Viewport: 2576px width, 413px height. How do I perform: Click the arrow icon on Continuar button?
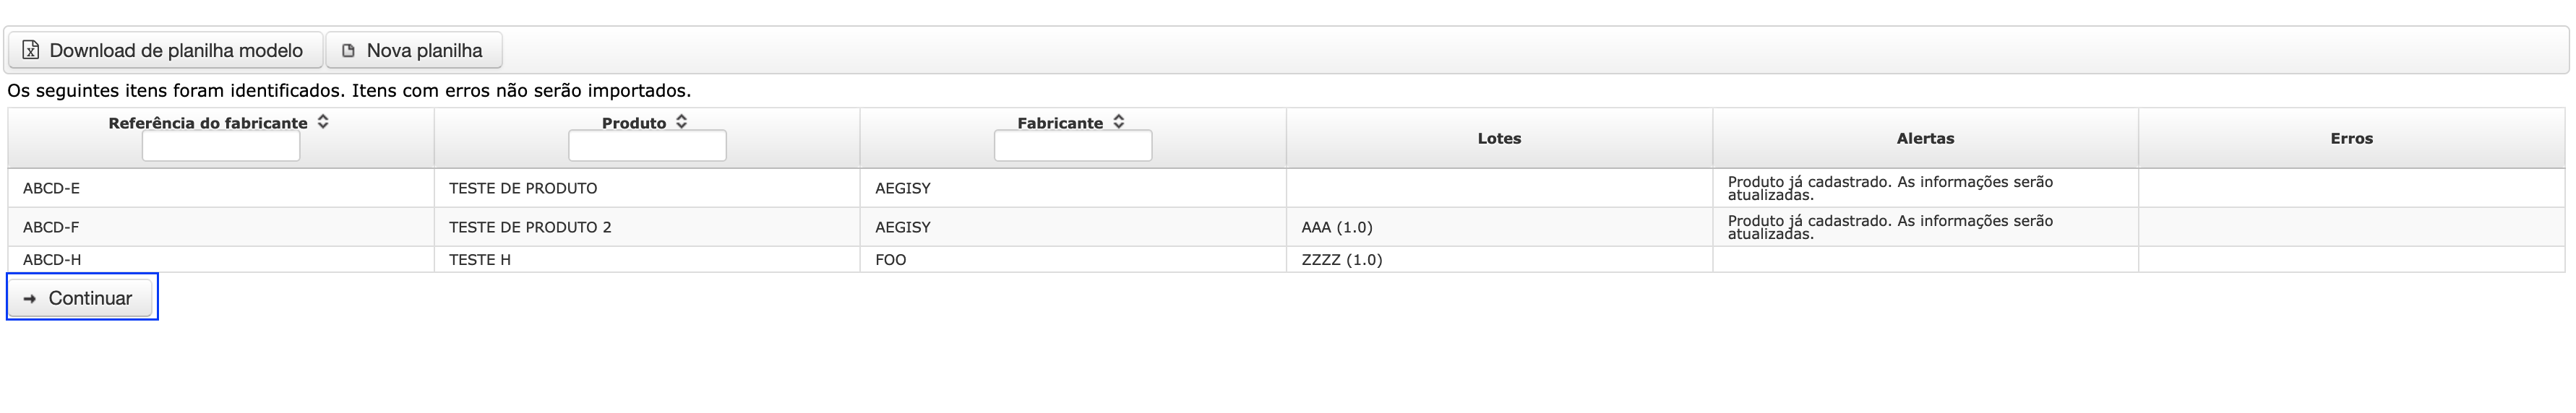pyautogui.click(x=30, y=299)
